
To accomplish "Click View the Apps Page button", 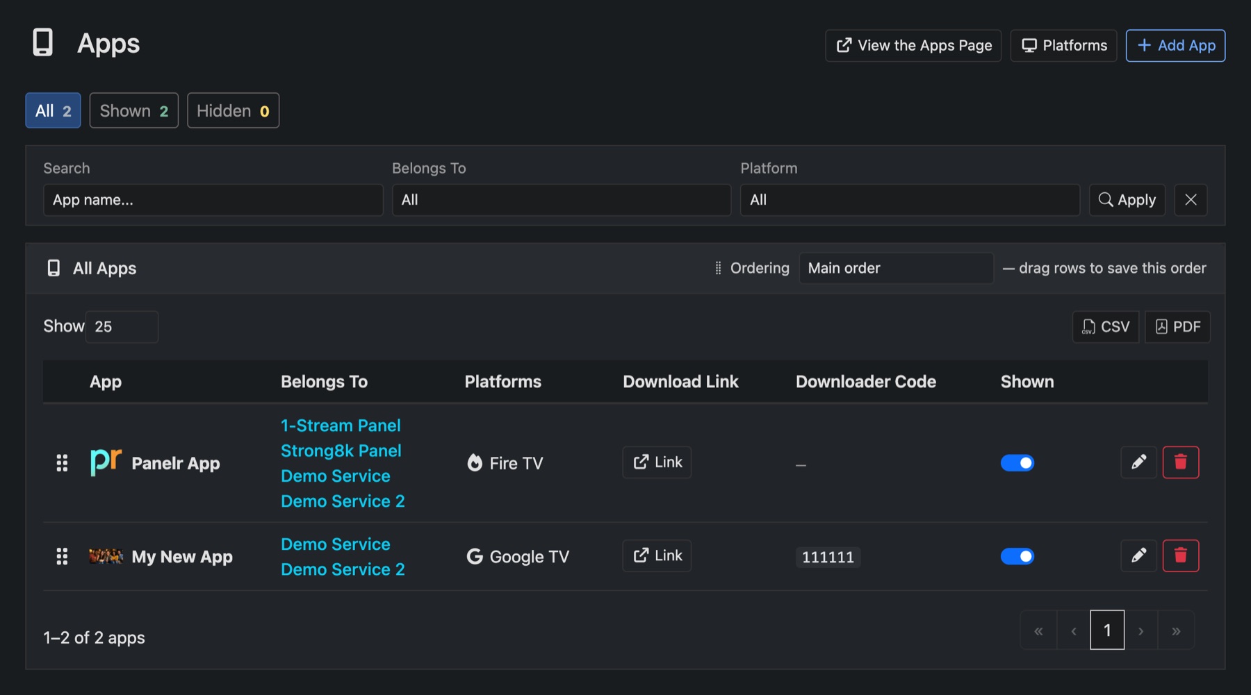I will click(913, 46).
